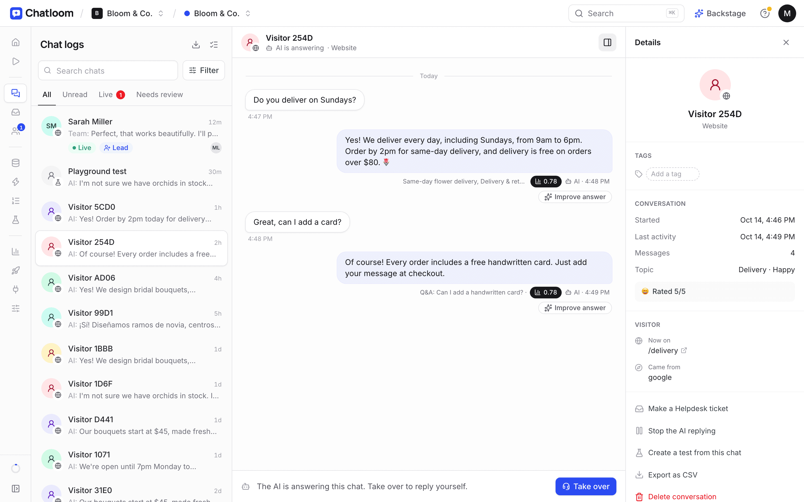Open the numbered list sidebar icon
804x502 pixels.
coord(16,201)
